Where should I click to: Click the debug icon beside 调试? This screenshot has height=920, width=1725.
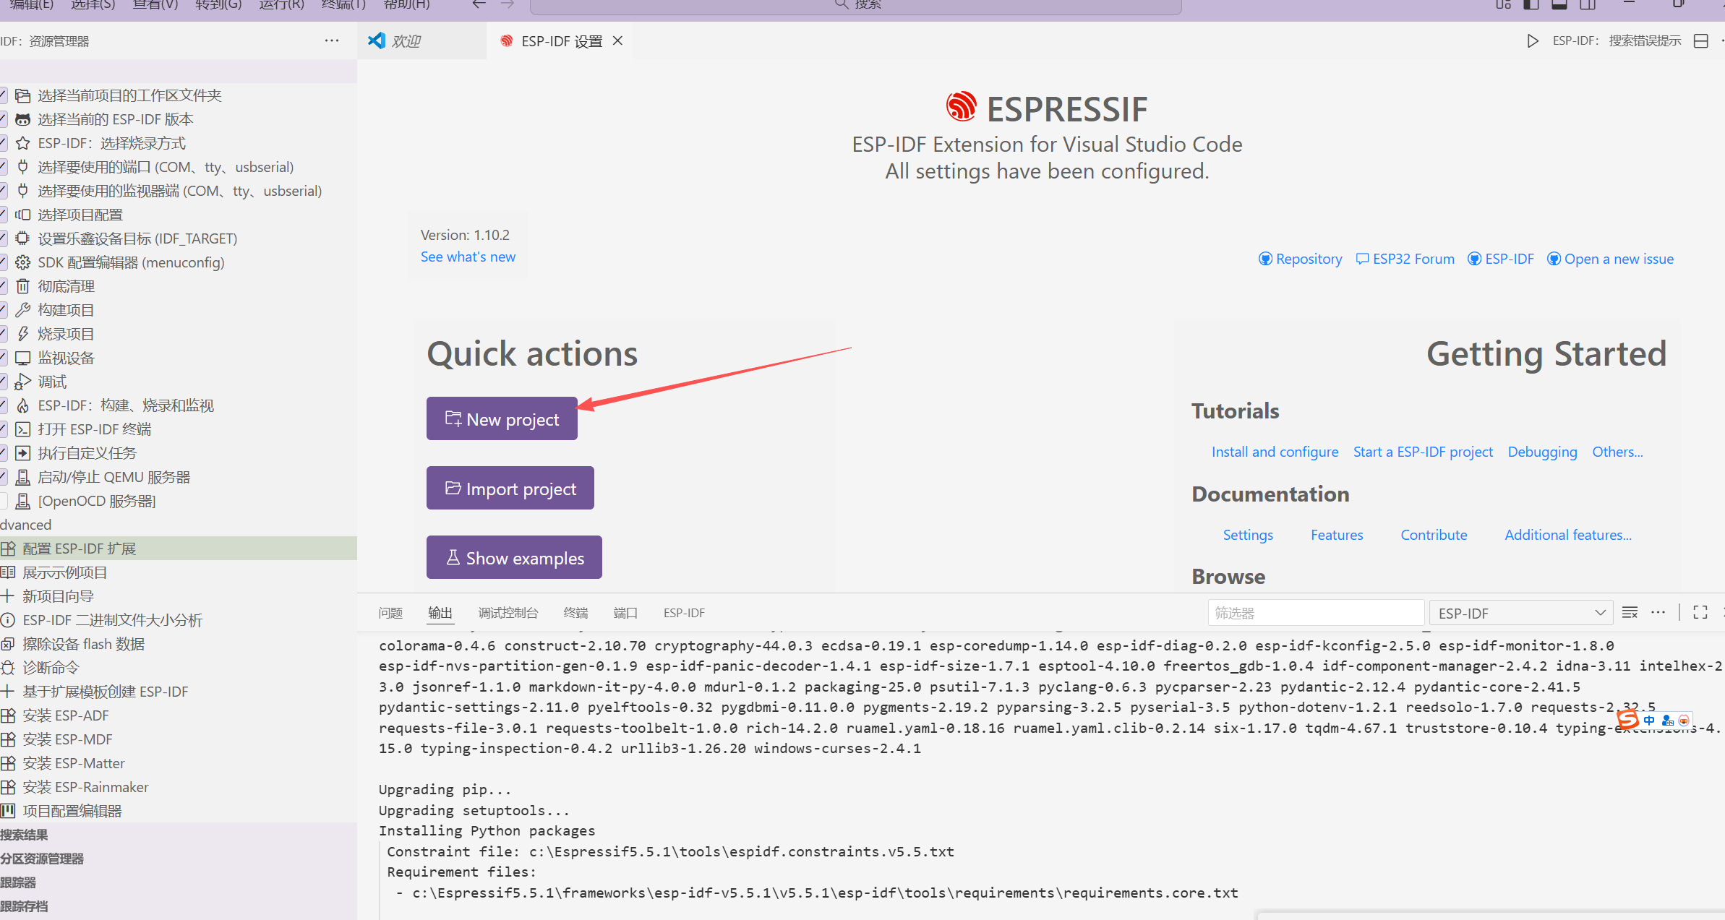coord(23,382)
